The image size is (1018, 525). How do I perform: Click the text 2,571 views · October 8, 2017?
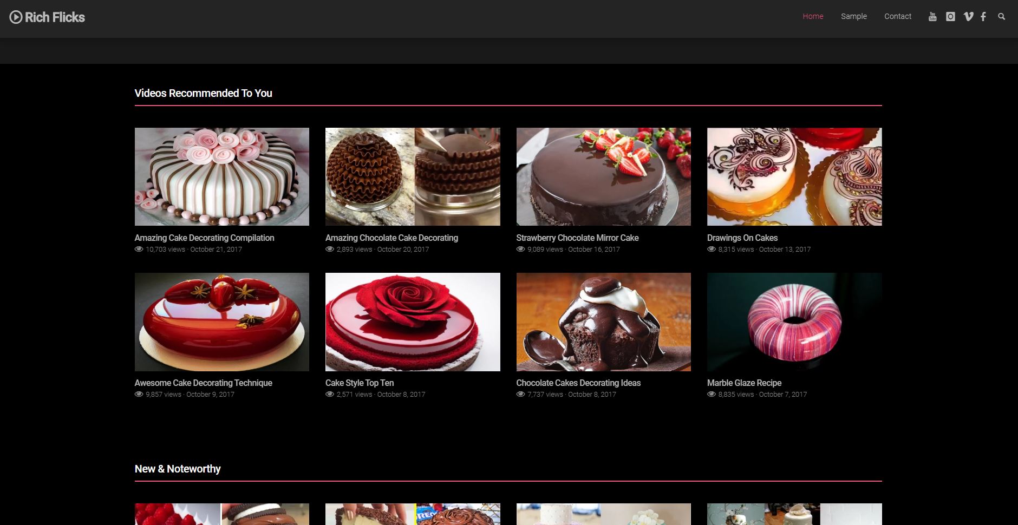pyautogui.click(x=381, y=395)
